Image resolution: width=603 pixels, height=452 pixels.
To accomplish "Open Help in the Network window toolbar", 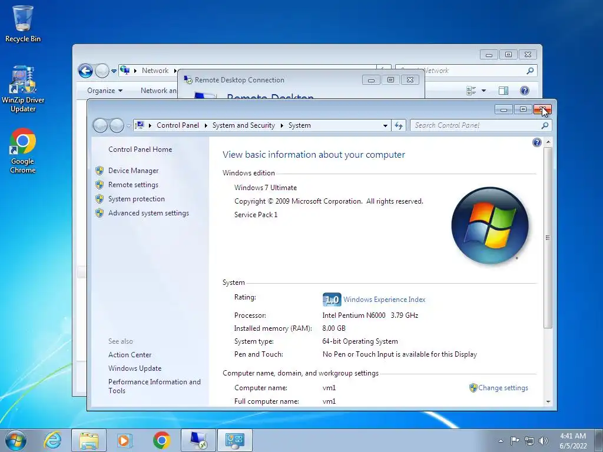I will point(524,91).
